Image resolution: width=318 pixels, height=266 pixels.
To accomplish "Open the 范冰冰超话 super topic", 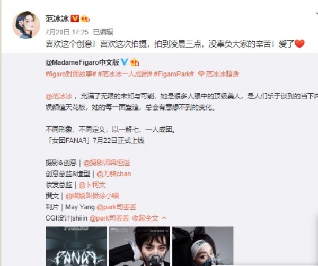I will 222,74.
